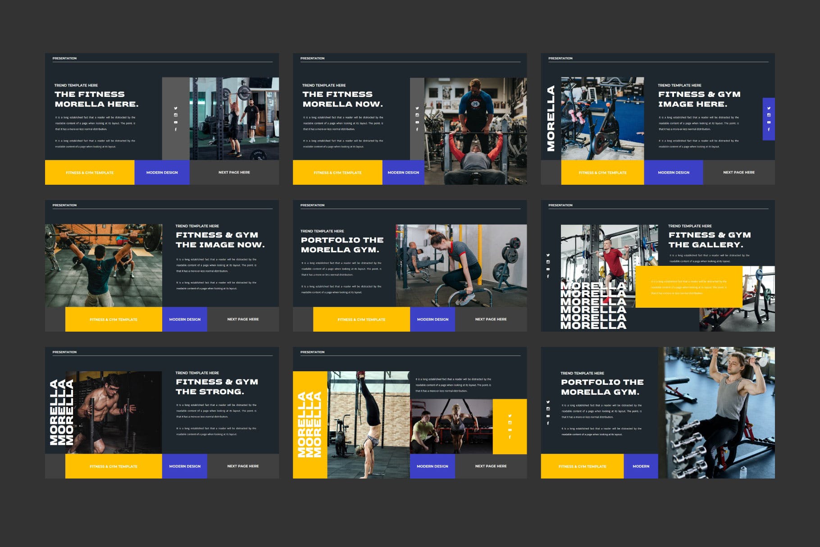820x547 pixels.
Task: Click vertical 'MORELLA' text in yellow column
Action: point(310,424)
